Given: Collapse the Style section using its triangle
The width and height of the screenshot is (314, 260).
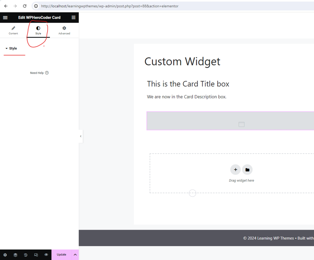Looking at the screenshot, I should tap(7, 48).
